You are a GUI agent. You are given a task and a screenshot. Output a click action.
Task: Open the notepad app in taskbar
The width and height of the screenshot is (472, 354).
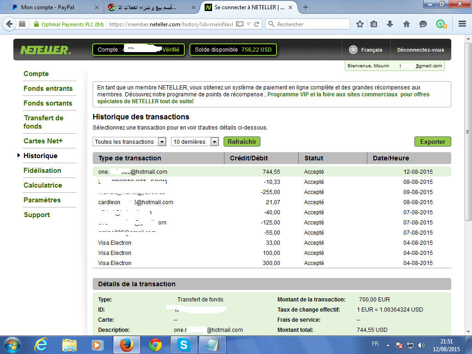point(212,345)
